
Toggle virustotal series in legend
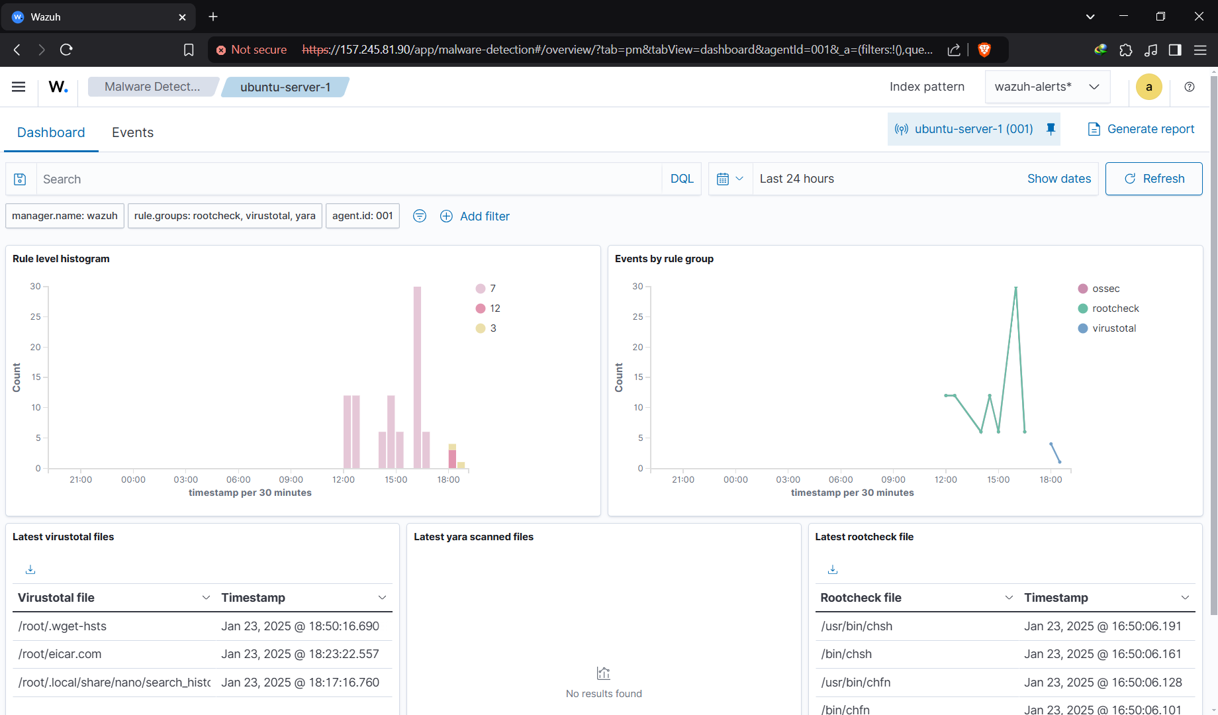[x=1107, y=328]
